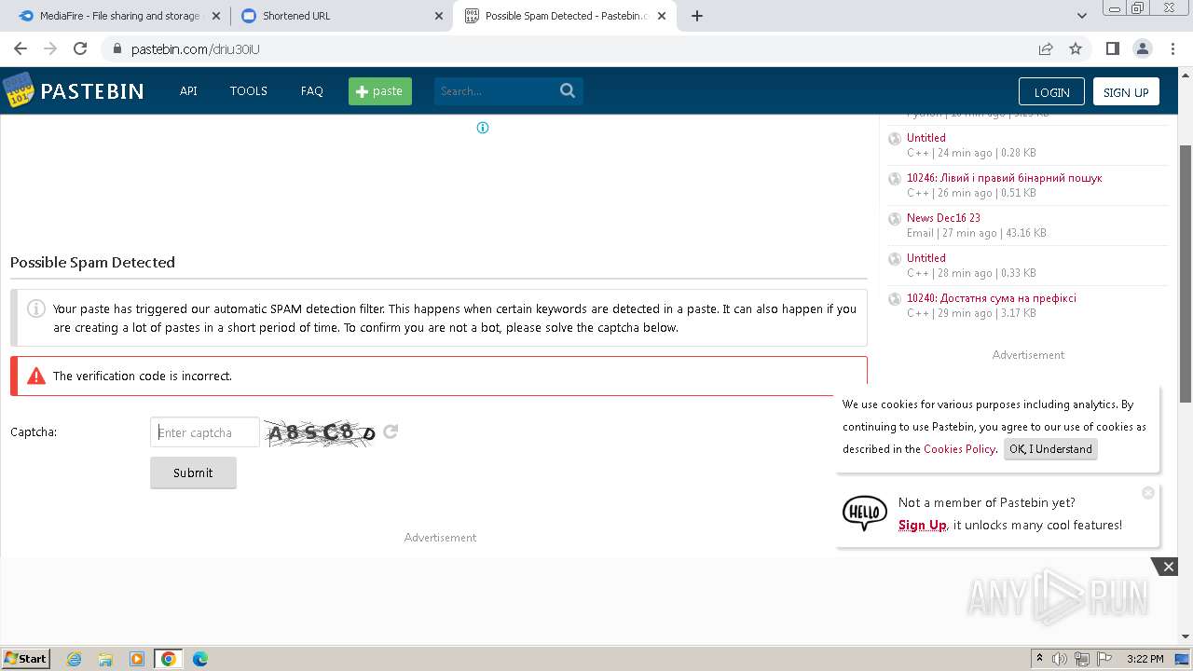
Task: Close the Shortened URL tab
Action: click(439, 16)
